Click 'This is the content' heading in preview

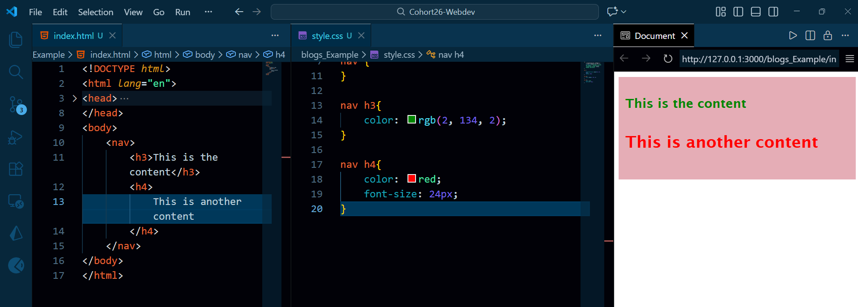click(x=686, y=103)
